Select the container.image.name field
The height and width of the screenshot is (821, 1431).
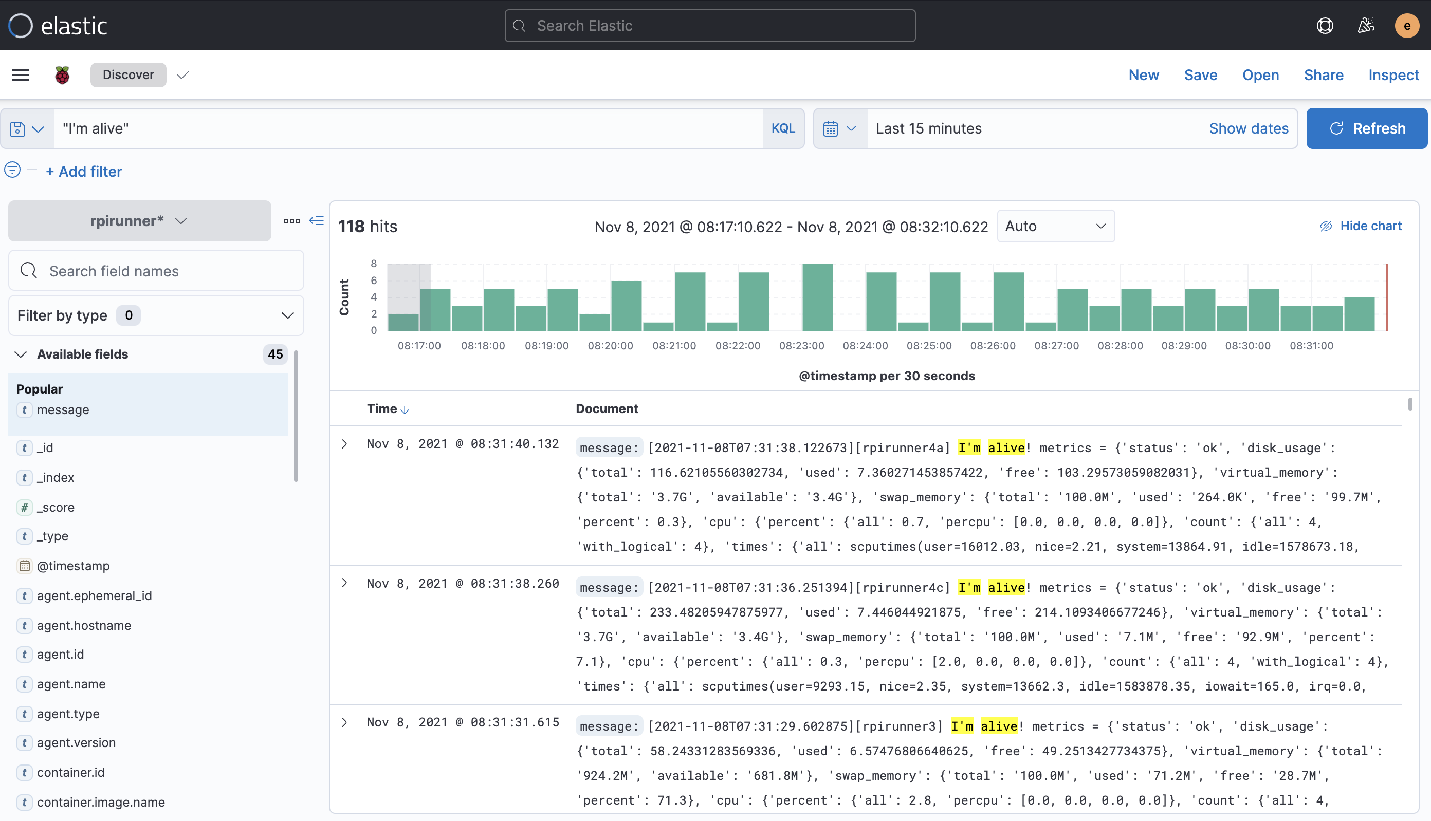[101, 803]
